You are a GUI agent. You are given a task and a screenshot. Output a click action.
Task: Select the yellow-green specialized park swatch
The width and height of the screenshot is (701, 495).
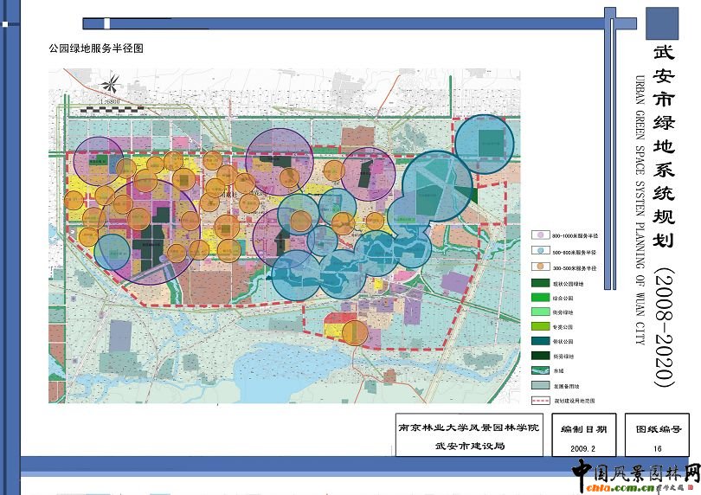tap(542, 327)
